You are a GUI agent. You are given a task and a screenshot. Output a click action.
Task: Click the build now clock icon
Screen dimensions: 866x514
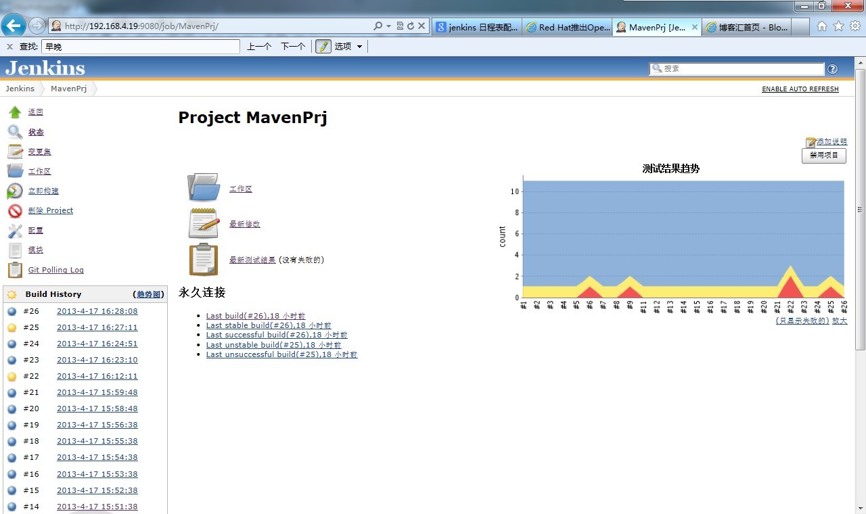point(15,191)
